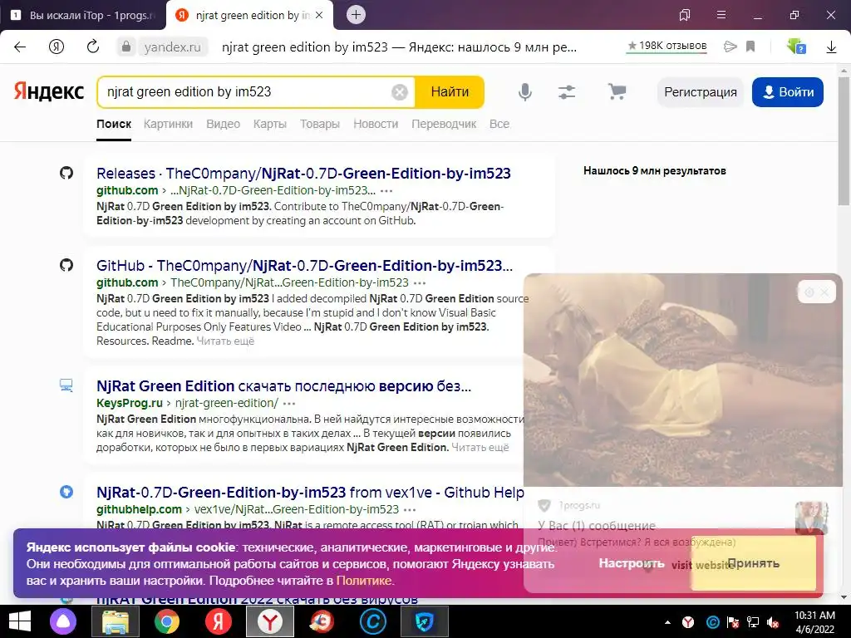
Task: Click the monitor favicon of KeysProg result
Action: point(66,385)
